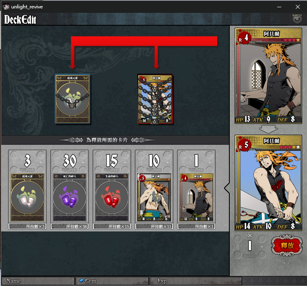The image size is (307, 286).
Task: Click the level 5 阿貝爾 result card
Action: [268, 183]
